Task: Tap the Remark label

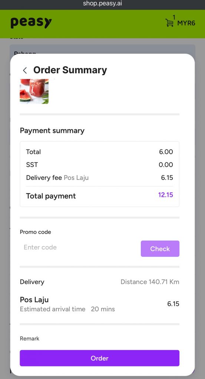Action: coord(30,339)
